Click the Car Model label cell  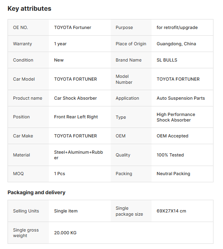coord(28,79)
